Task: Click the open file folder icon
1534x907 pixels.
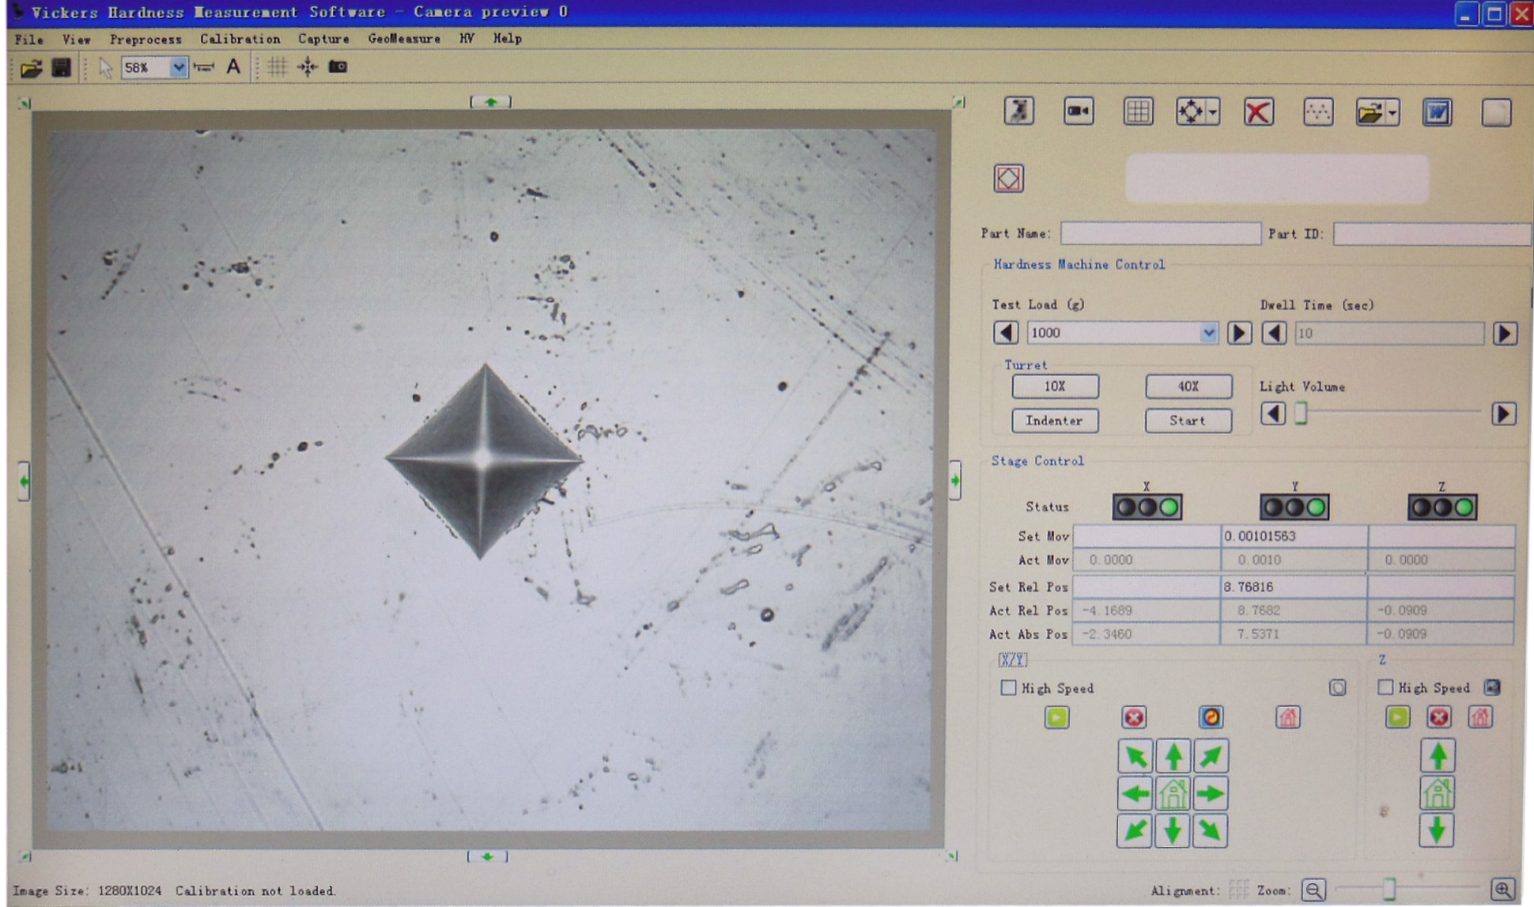Action: (x=31, y=68)
